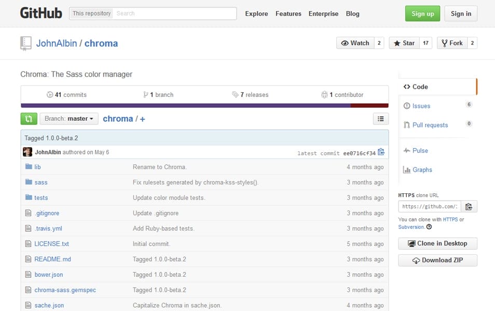This screenshot has height=311, width=495.
Task: Click the GitHub logo
Action: pyautogui.click(x=41, y=13)
